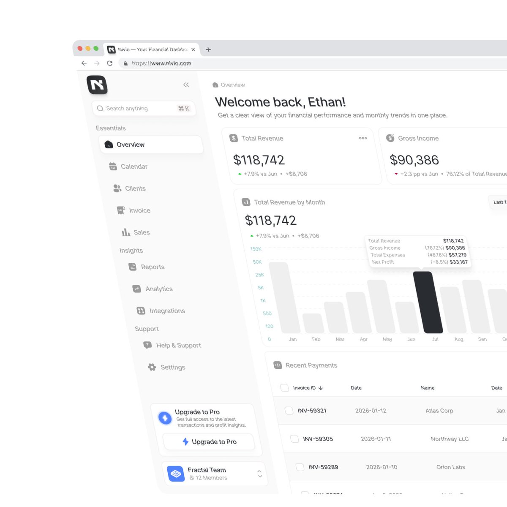Image resolution: width=507 pixels, height=507 pixels.
Task: Click the Upgrade to Pro button
Action: click(209, 442)
